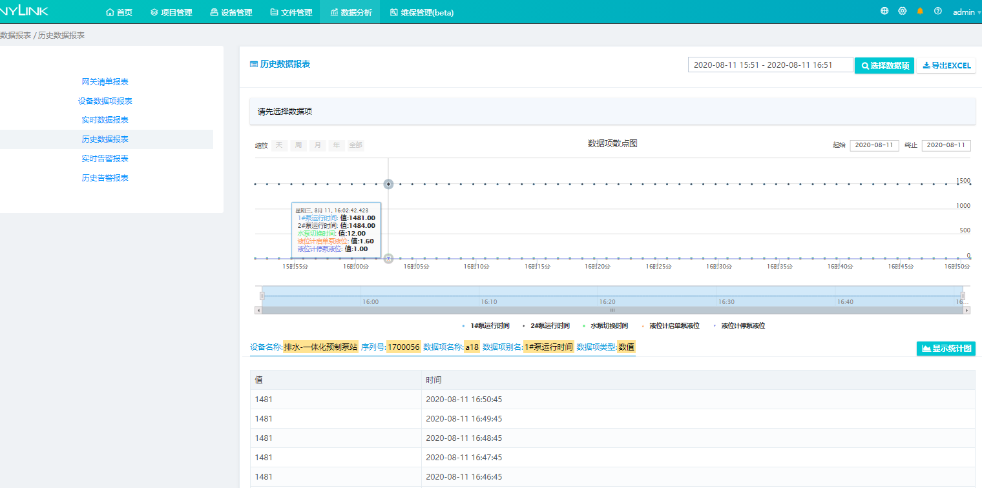Click the date range input field
The image size is (982, 488).
[x=771, y=65]
